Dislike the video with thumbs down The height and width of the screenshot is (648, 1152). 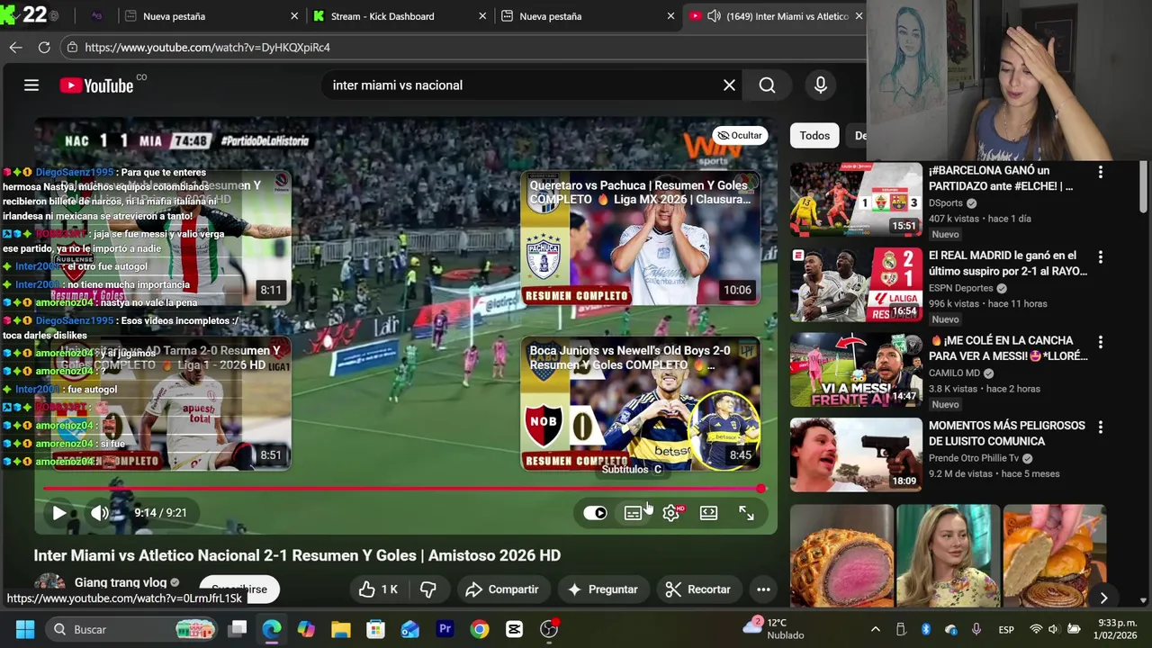pyautogui.click(x=428, y=589)
